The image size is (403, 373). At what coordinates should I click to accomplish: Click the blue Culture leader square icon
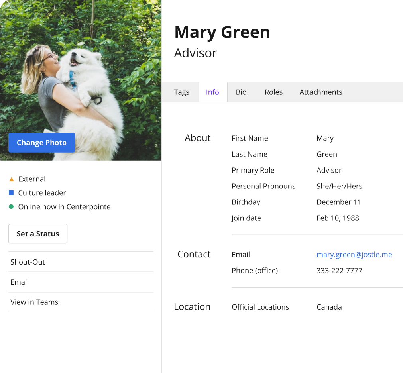(11, 192)
